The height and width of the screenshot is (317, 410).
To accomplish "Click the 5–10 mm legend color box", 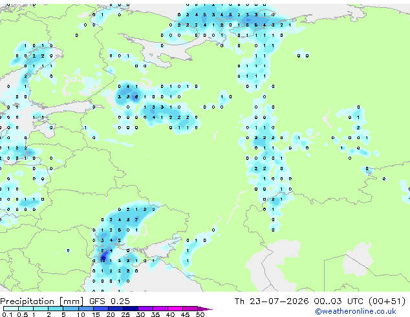I will click(70, 309).
